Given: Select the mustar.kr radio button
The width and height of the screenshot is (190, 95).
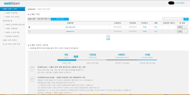Looking at the screenshot, I should coord(29,32).
